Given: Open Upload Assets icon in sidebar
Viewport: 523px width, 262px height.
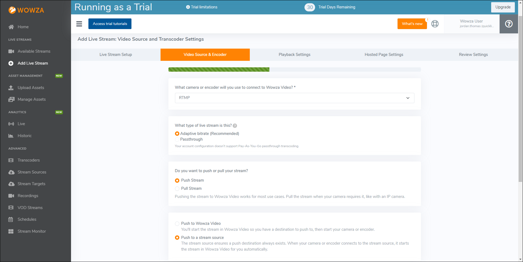Looking at the screenshot, I should pyautogui.click(x=11, y=88).
